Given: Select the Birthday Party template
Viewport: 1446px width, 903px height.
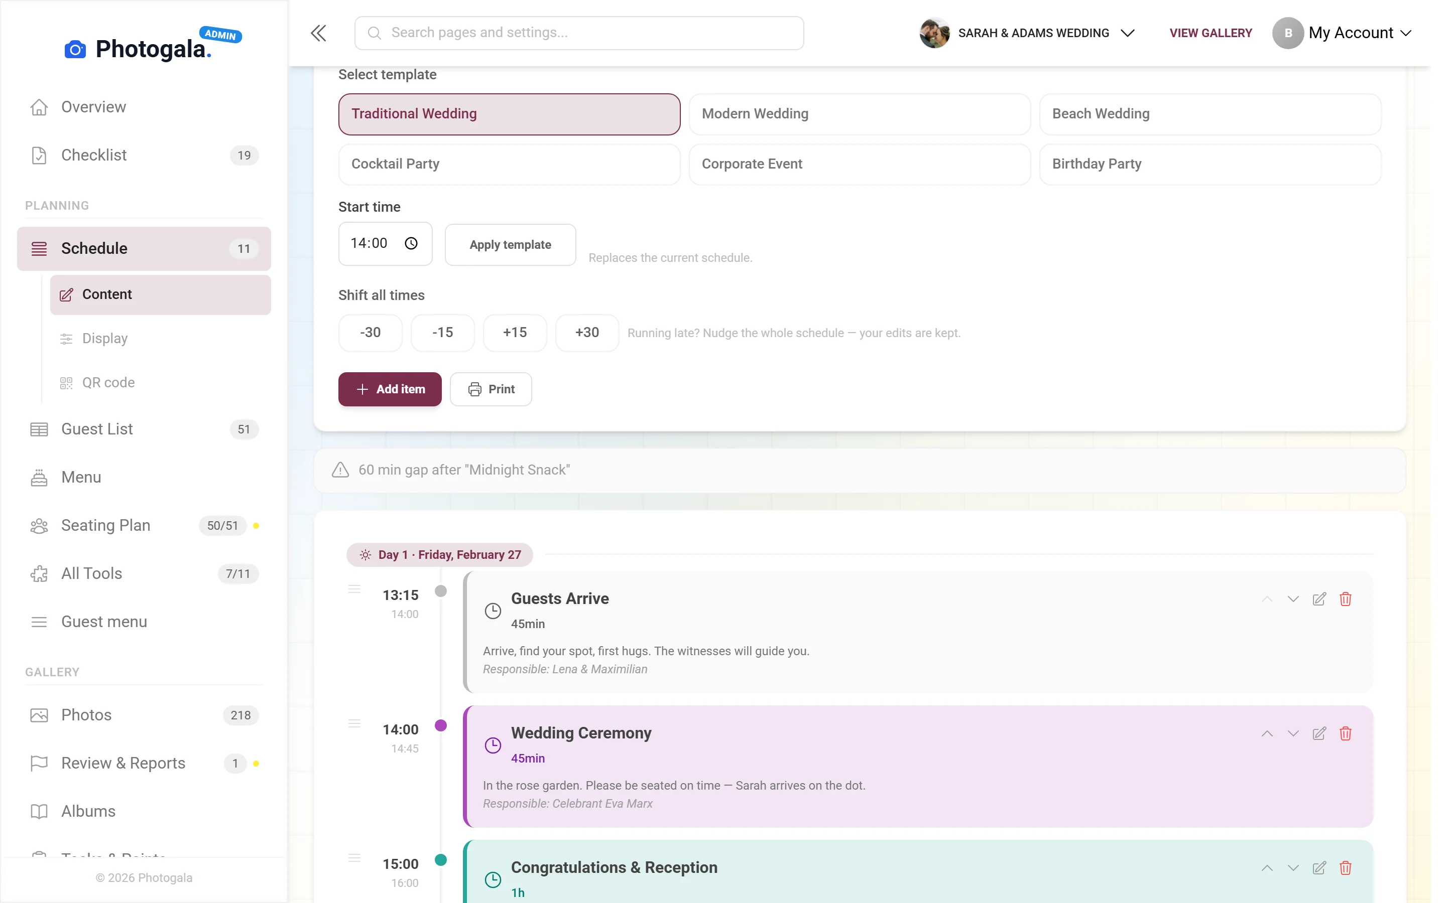Looking at the screenshot, I should (1210, 164).
